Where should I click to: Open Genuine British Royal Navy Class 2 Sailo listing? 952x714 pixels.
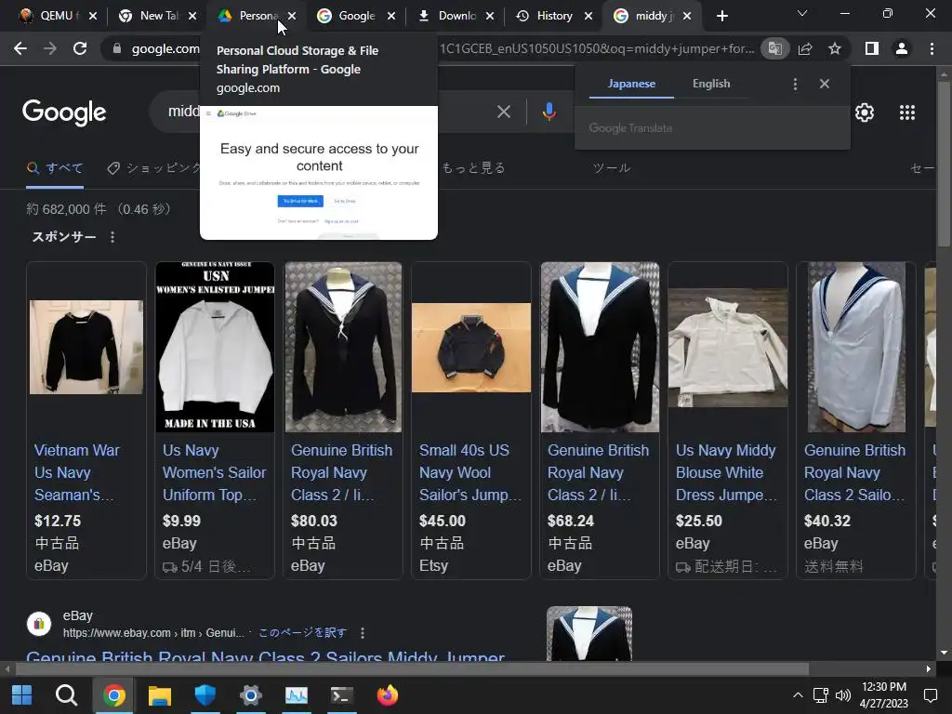pos(855,472)
